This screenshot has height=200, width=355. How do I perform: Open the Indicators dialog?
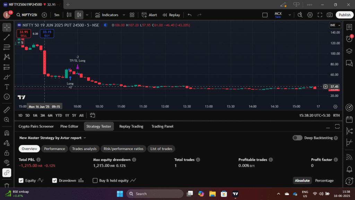107,15
